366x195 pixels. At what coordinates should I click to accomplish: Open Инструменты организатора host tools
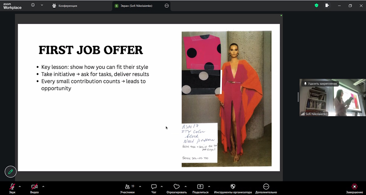coord(233,187)
